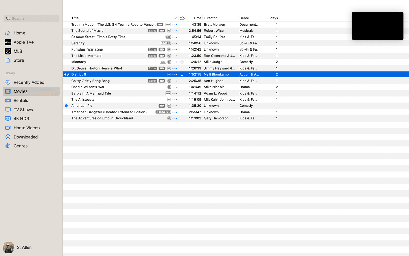Open more options for Barbie in A Mermaid Tale
This screenshot has width=409, height=256.
tap(175, 93)
